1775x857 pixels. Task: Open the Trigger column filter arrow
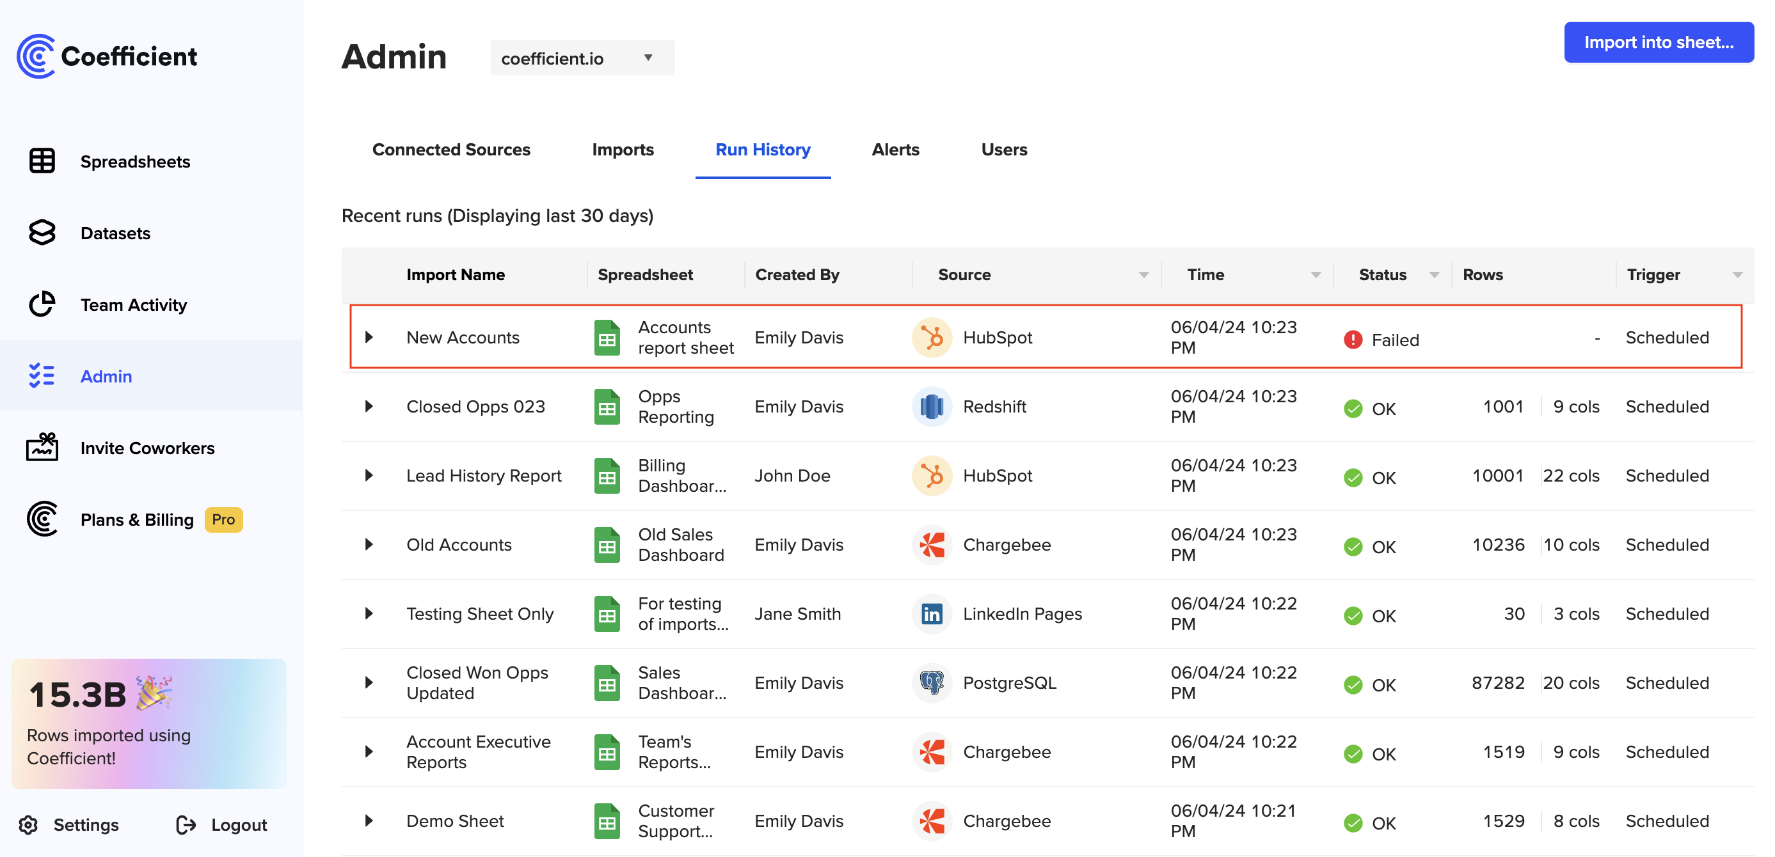(1737, 275)
